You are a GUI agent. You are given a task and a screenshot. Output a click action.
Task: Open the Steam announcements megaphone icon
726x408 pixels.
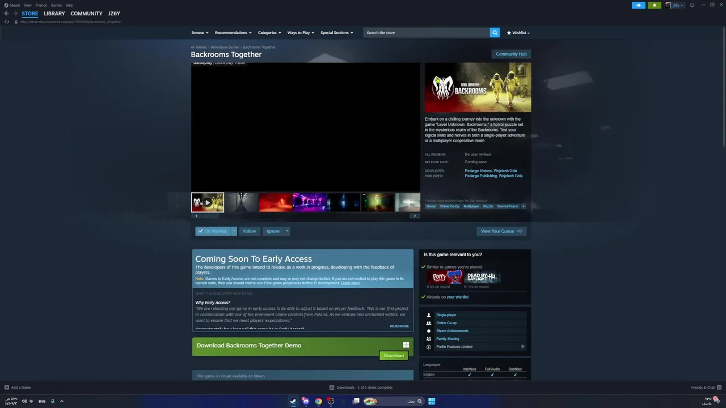tap(639, 5)
